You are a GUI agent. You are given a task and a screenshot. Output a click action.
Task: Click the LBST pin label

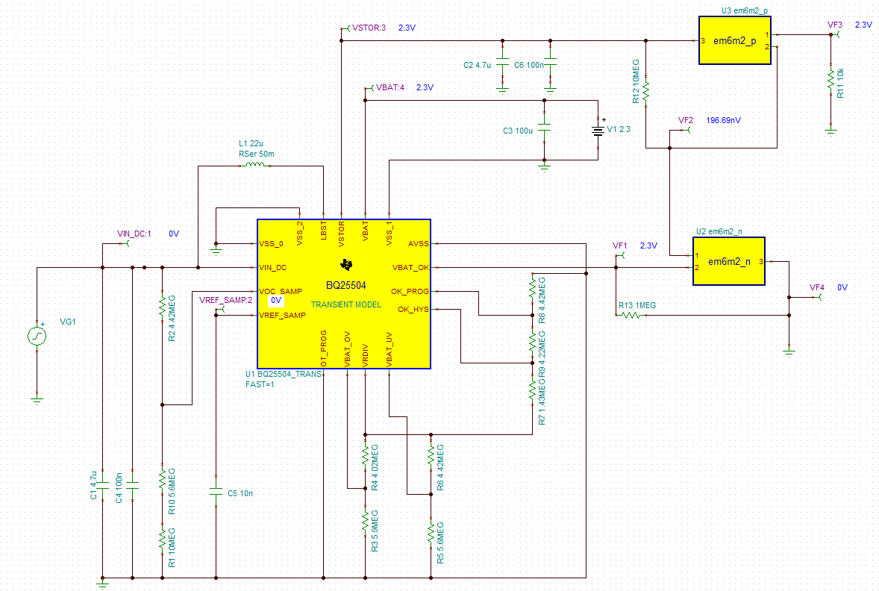[x=323, y=231]
